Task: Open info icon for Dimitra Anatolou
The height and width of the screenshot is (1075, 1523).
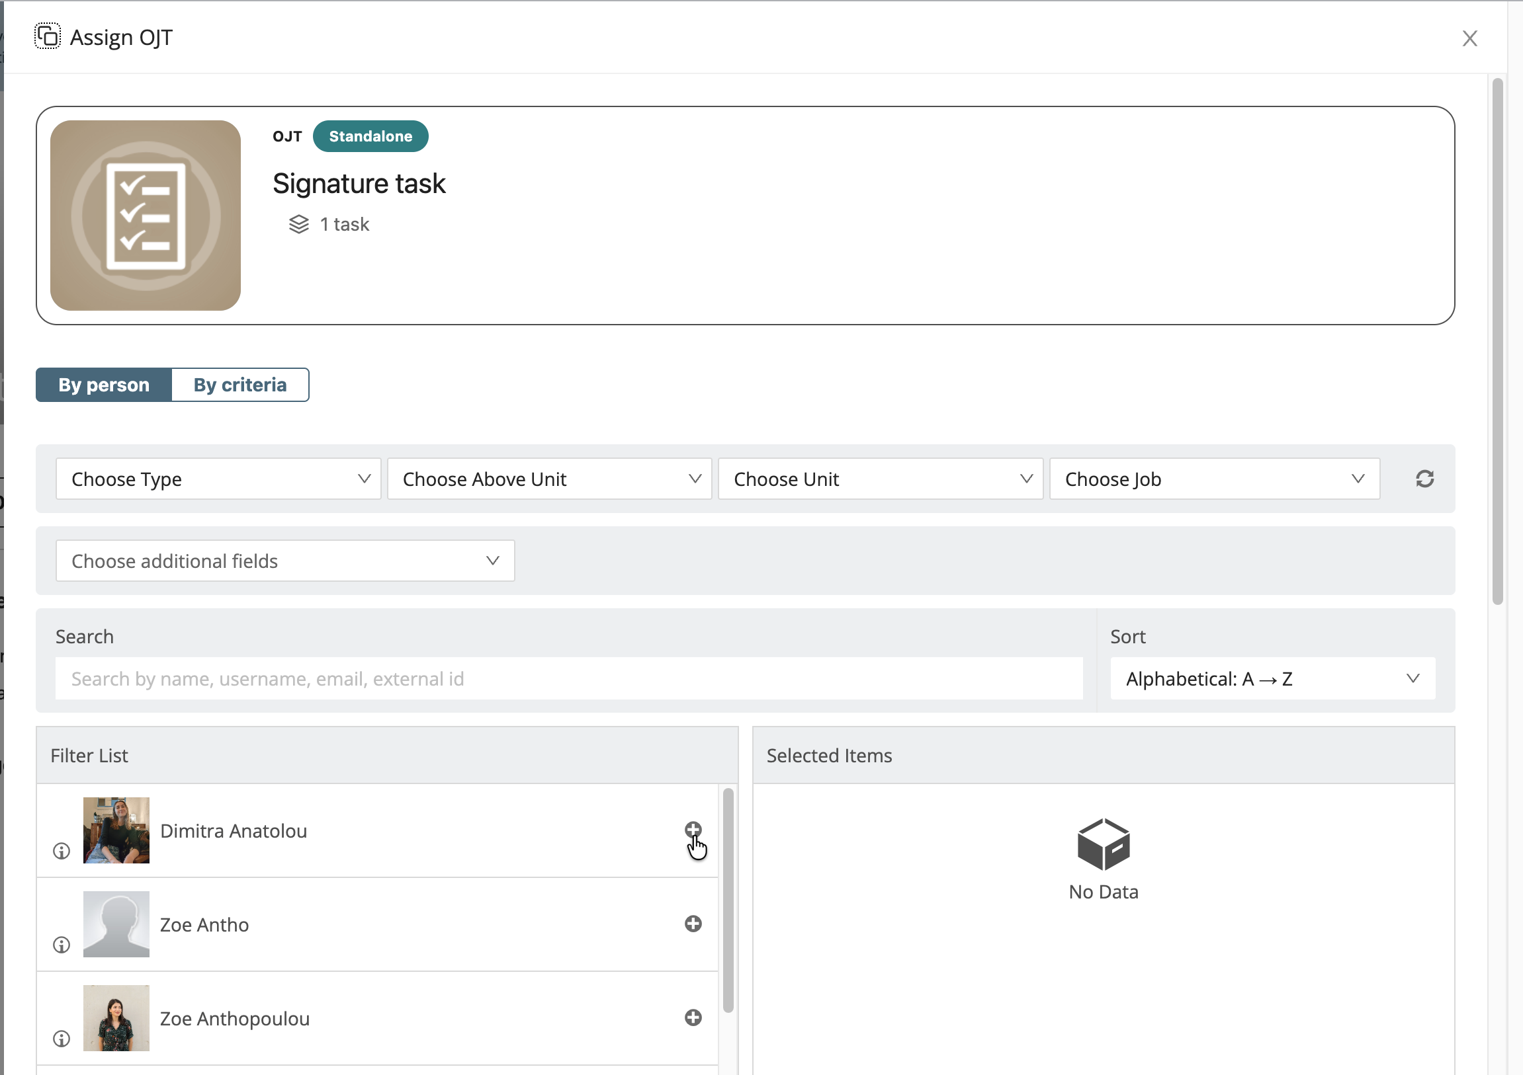Action: tap(62, 851)
